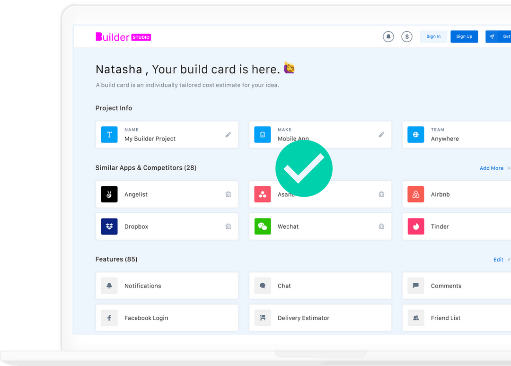Image resolution: width=511 pixels, height=366 pixels.
Task: Click the Notifications feature bell icon
Action: 109,286
